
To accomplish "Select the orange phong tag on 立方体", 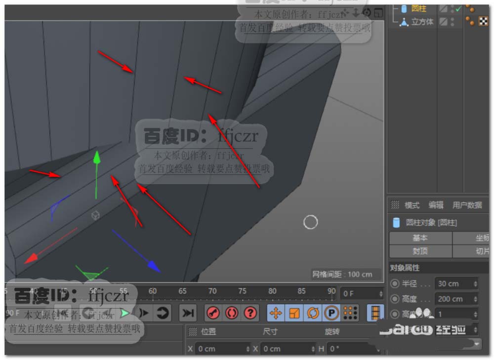I will pos(470,21).
